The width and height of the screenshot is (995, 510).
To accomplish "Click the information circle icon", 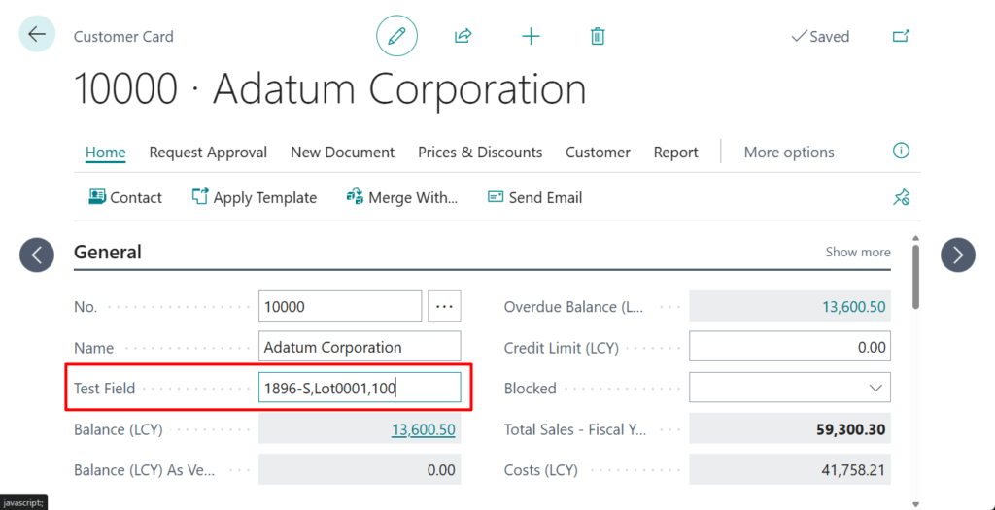I will [901, 152].
